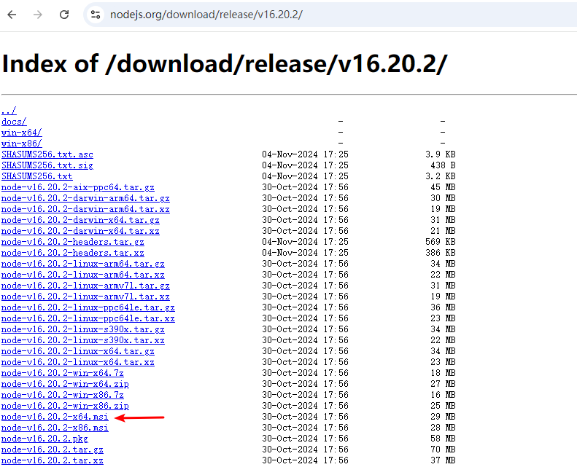
Task: Download node-v16.20.2-linux-armv7l.tar.xz
Action: click(x=85, y=297)
